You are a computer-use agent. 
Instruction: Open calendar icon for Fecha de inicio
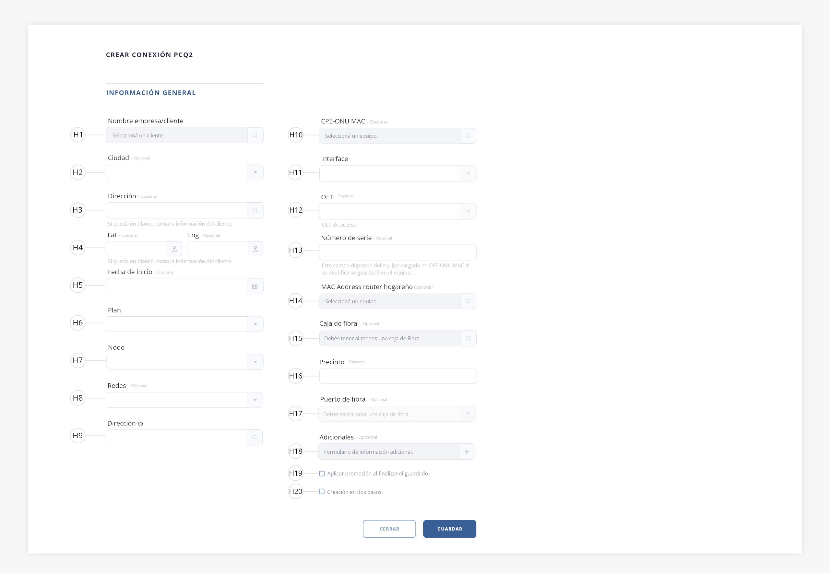click(x=255, y=286)
